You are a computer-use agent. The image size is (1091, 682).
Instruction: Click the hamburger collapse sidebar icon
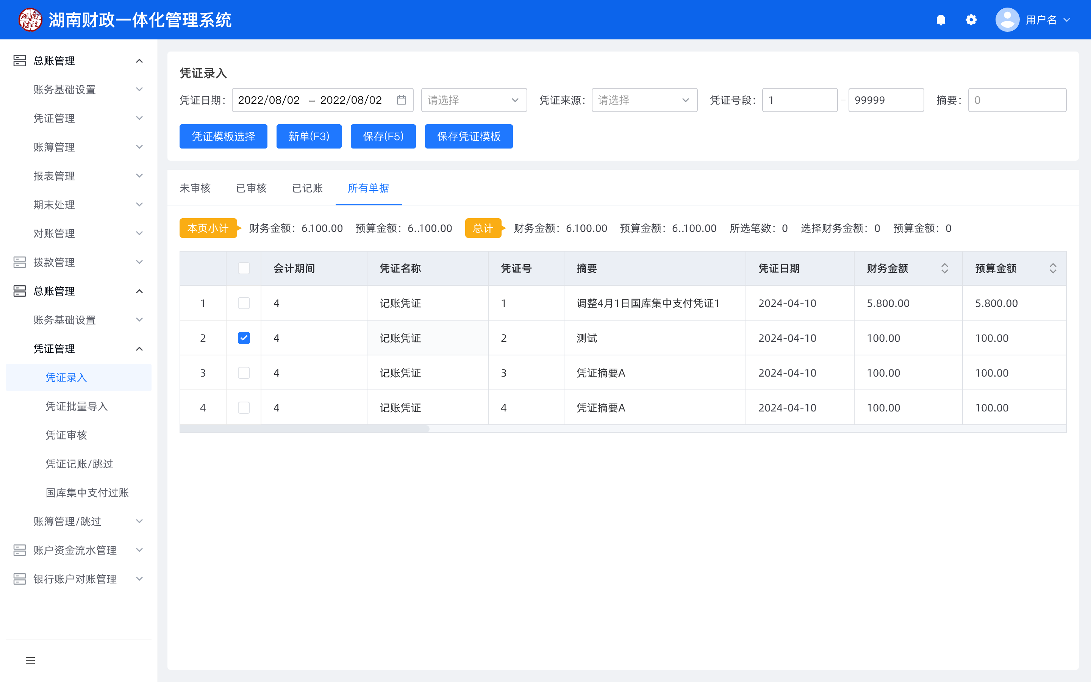pyautogui.click(x=30, y=661)
